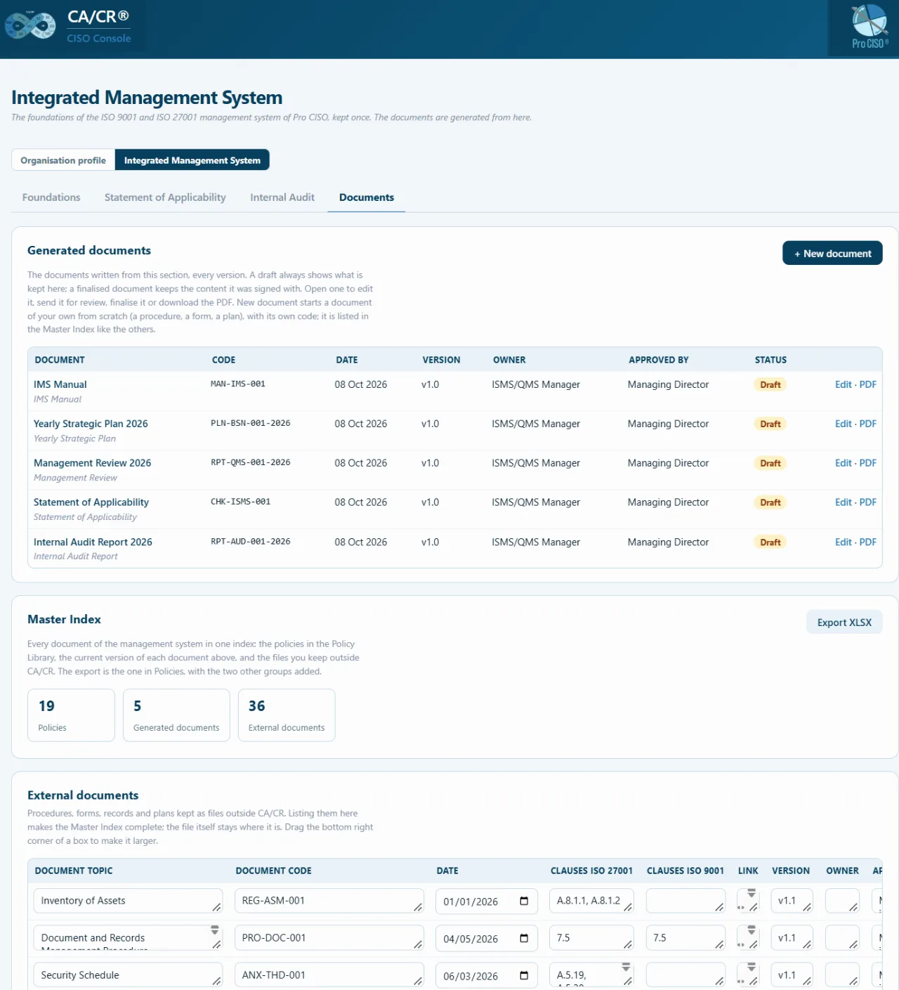Screen dimensions: 899x990
Task: Open the Statement of Applicability sub-tab
Action: [165, 197]
